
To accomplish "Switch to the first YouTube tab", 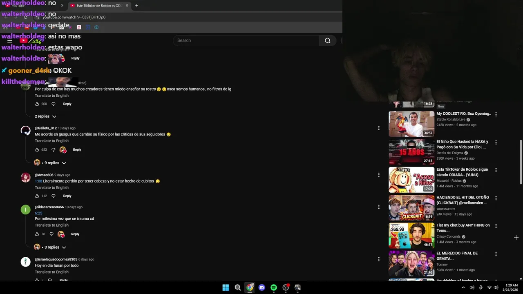I will tap(34, 6).
